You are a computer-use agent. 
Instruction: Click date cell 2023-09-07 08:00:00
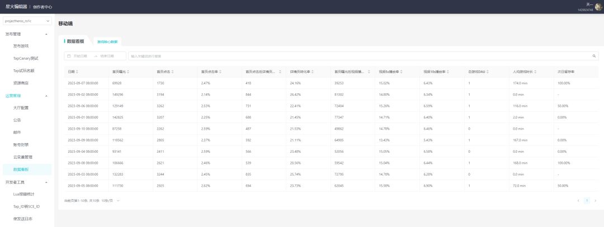83,83
